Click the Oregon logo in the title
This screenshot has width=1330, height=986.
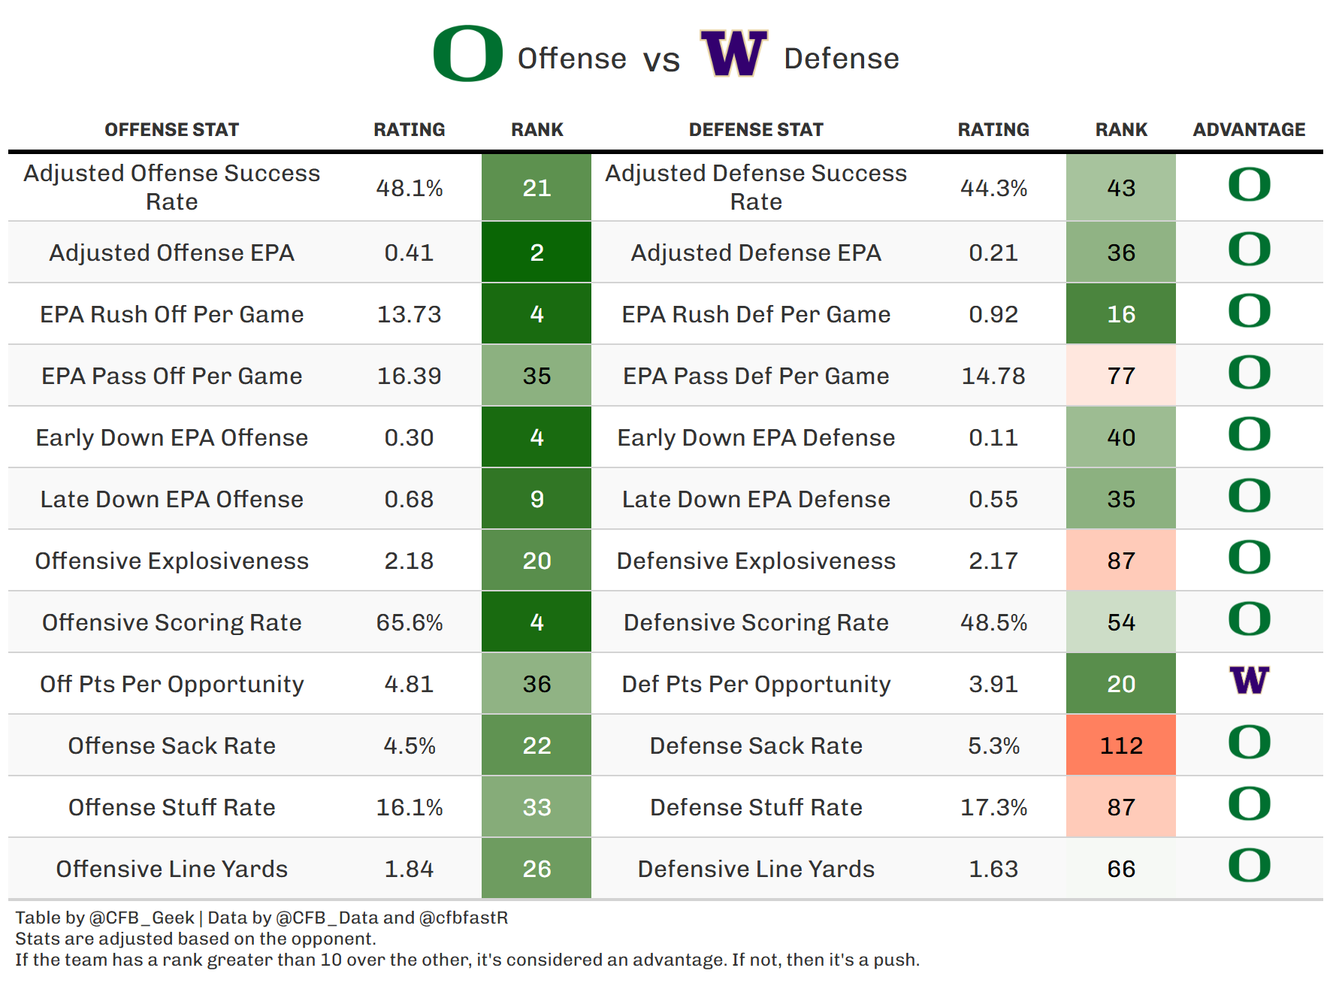pyautogui.click(x=467, y=53)
